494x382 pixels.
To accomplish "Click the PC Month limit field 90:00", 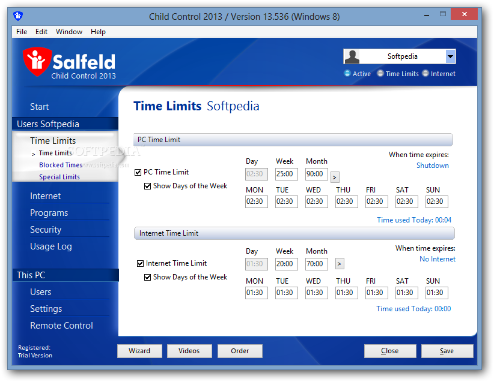I will coord(316,174).
